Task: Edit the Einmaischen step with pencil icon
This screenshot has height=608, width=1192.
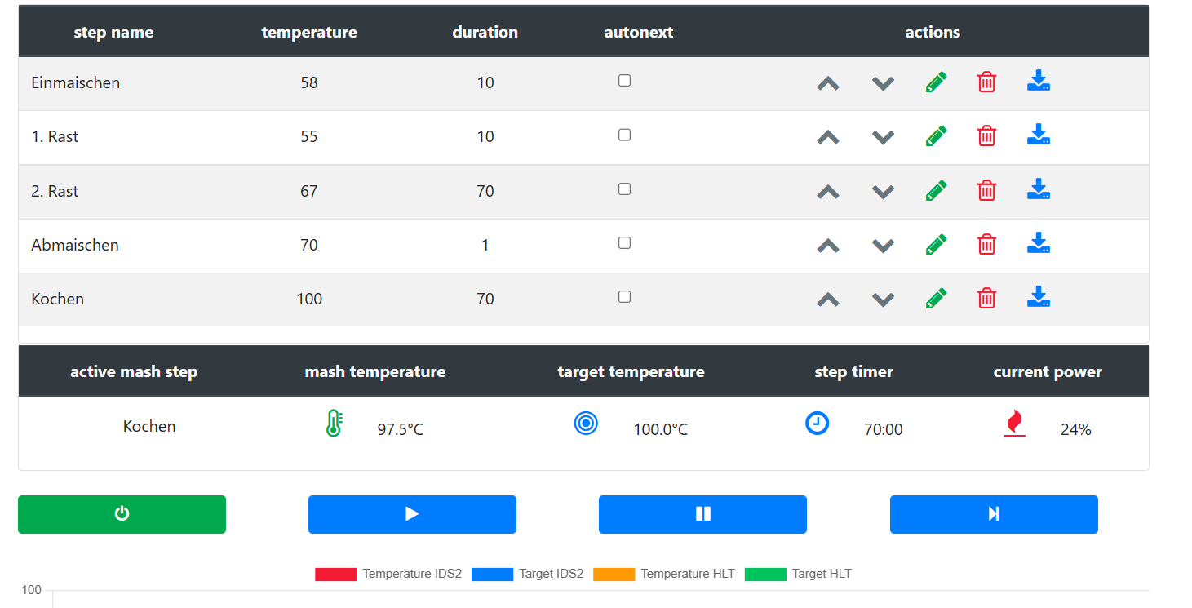Action: tap(936, 82)
